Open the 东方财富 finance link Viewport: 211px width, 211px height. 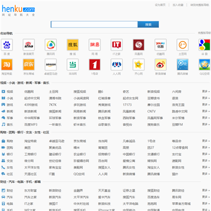[x=30, y=190]
